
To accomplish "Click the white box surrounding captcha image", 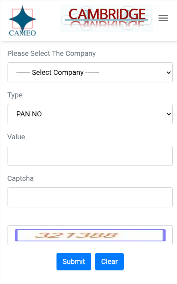I will (x=90, y=235).
